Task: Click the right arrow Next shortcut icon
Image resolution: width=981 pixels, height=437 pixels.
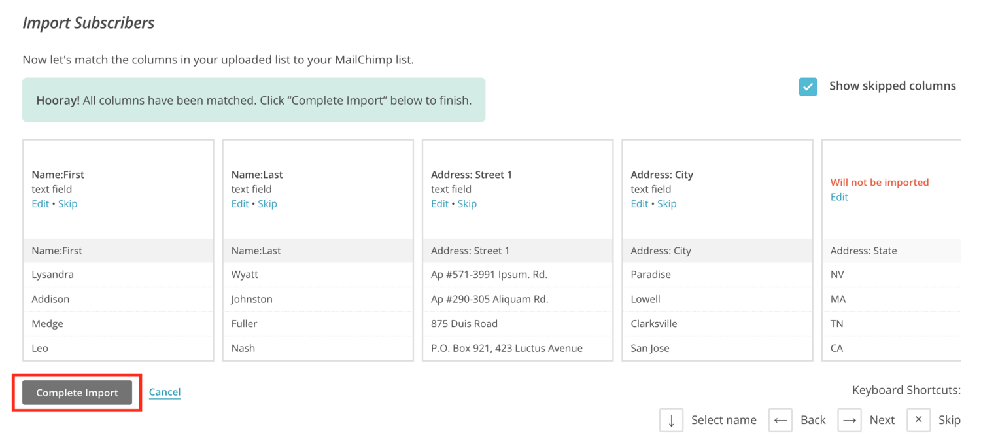Action: coord(850,420)
